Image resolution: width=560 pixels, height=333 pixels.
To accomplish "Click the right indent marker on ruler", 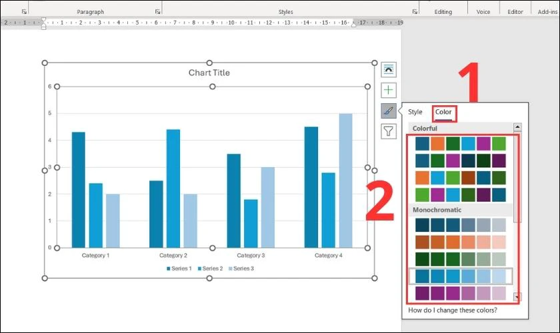I will 353,25.
